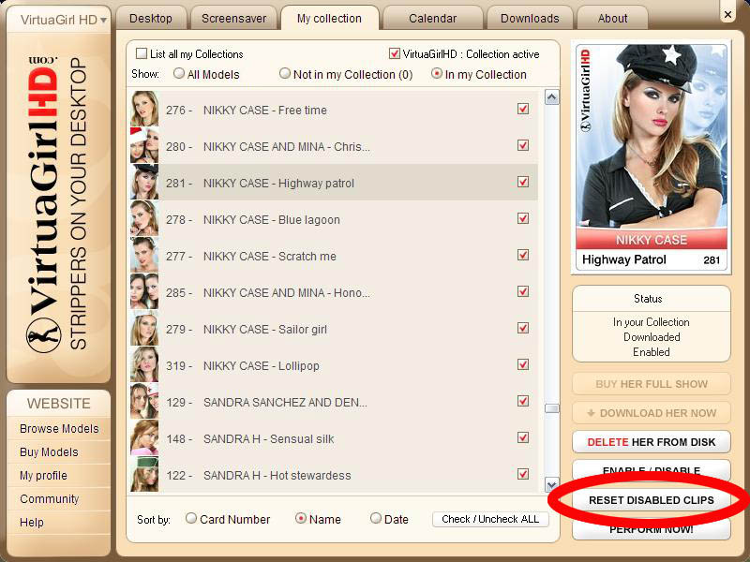750x562 pixels.
Task: Sort by Date radio button
Action: [x=376, y=518]
